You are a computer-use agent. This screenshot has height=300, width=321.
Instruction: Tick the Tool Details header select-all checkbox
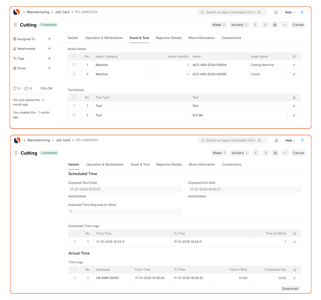[74, 98]
